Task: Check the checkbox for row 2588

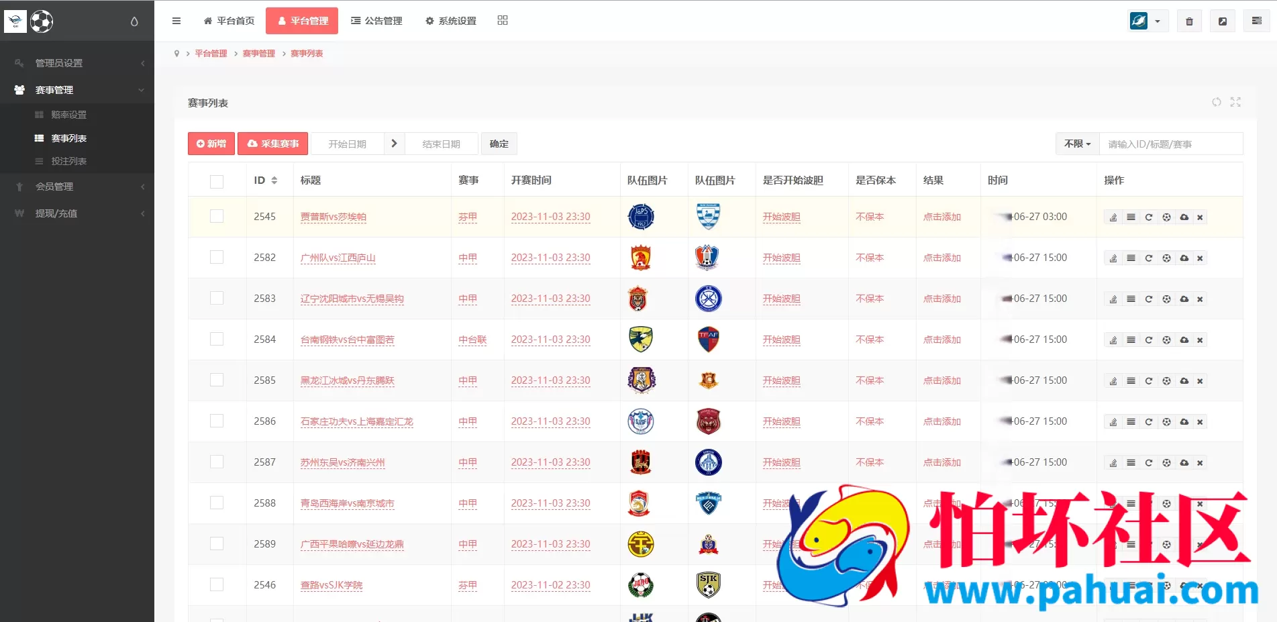Action: [x=217, y=503]
